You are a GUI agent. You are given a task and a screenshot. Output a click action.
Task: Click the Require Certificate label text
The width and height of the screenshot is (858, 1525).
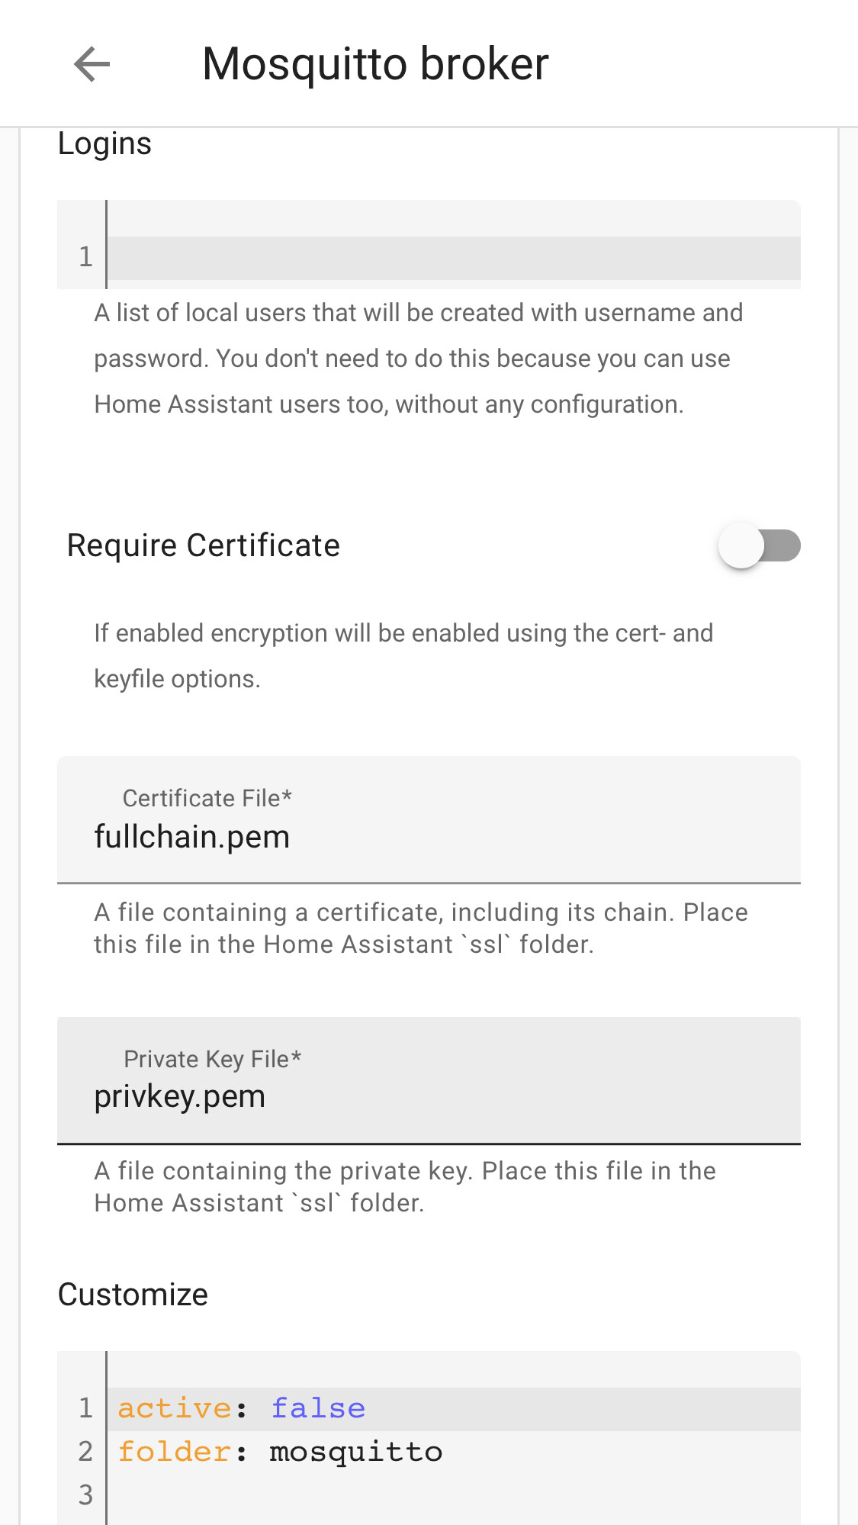pos(202,544)
